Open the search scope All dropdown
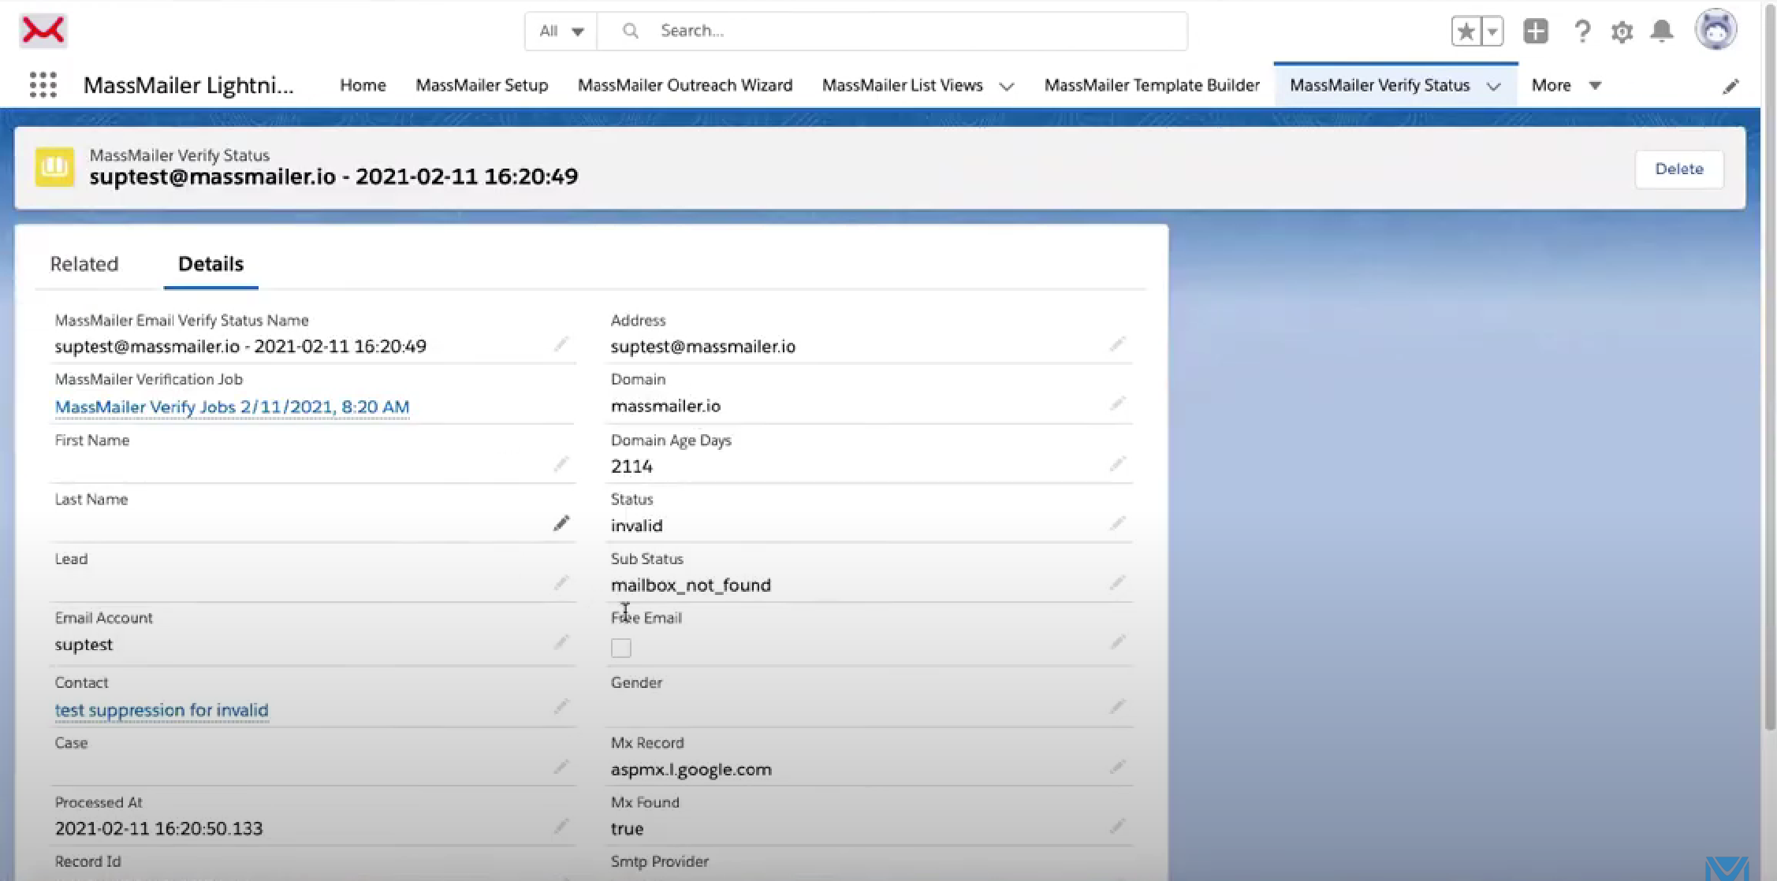Viewport: 1777px width, 881px height. pyautogui.click(x=561, y=32)
